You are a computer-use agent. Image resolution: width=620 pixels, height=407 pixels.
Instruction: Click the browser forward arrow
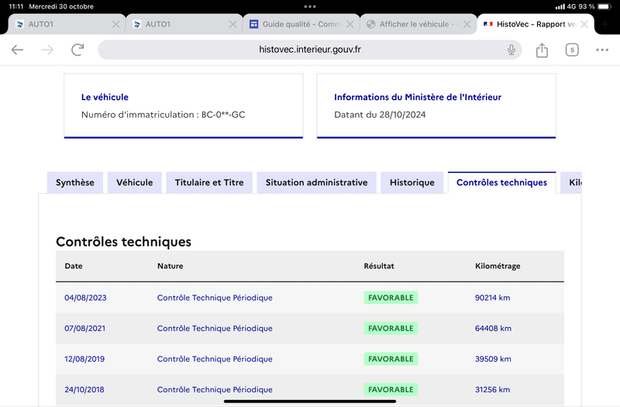coord(47,50)
